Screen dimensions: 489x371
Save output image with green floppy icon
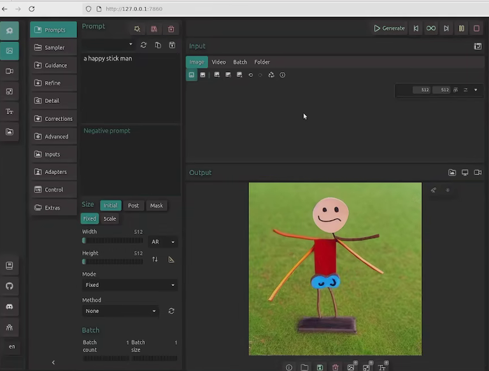320,367
